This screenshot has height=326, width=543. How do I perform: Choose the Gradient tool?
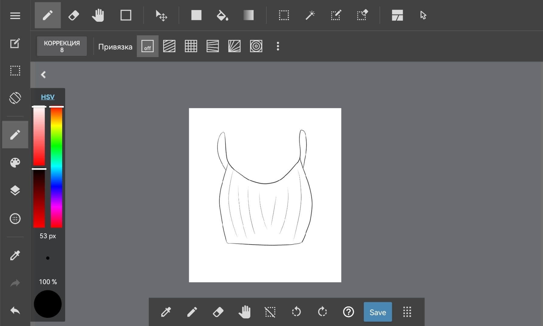[x=248, y=15]
